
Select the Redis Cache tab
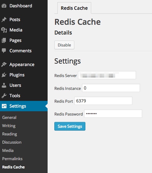74,8
